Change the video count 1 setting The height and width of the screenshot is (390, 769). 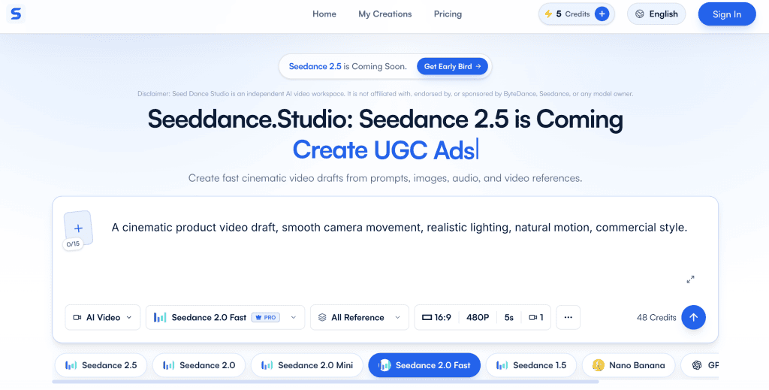[536, 317]
